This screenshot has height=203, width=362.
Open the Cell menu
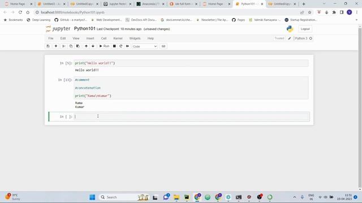104,38
